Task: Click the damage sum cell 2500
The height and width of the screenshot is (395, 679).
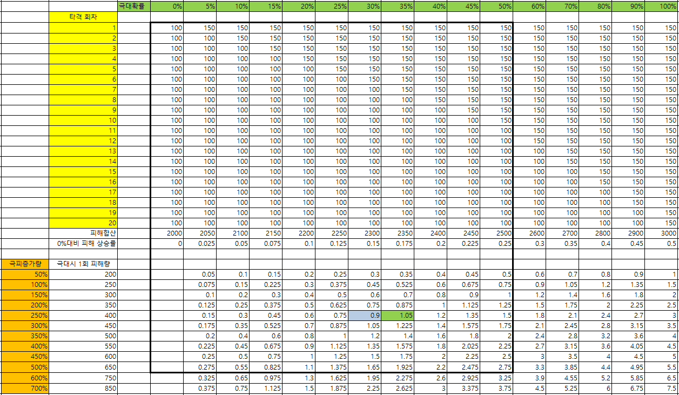Action: [496, 233]
